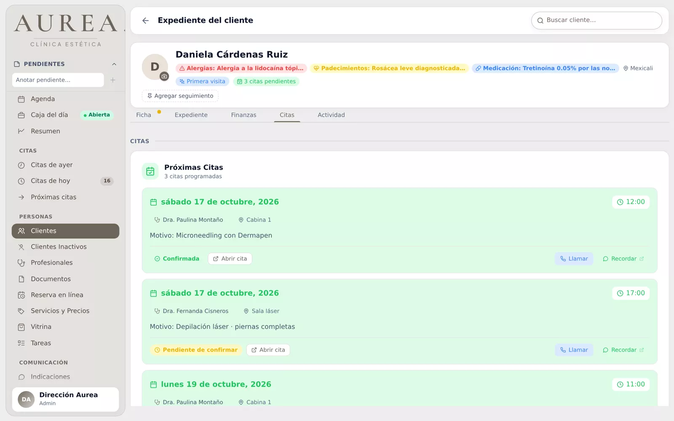The height and width of the screenshot is (421, 674).
Task: Open Citas de ayer
Action: point(65,165)
